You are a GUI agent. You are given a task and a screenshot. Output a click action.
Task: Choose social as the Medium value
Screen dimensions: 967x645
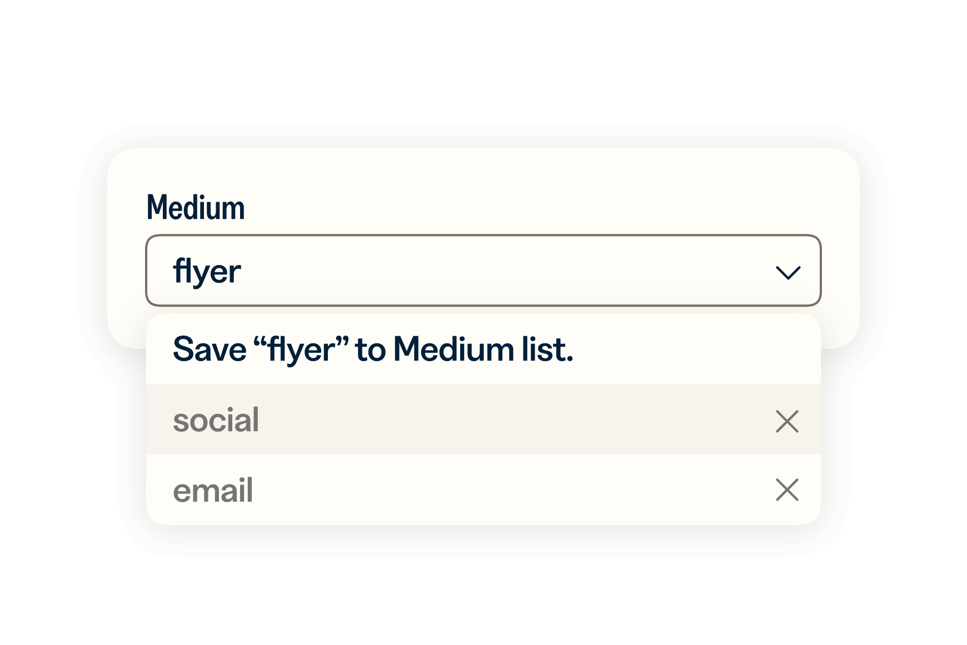(216, 420)
